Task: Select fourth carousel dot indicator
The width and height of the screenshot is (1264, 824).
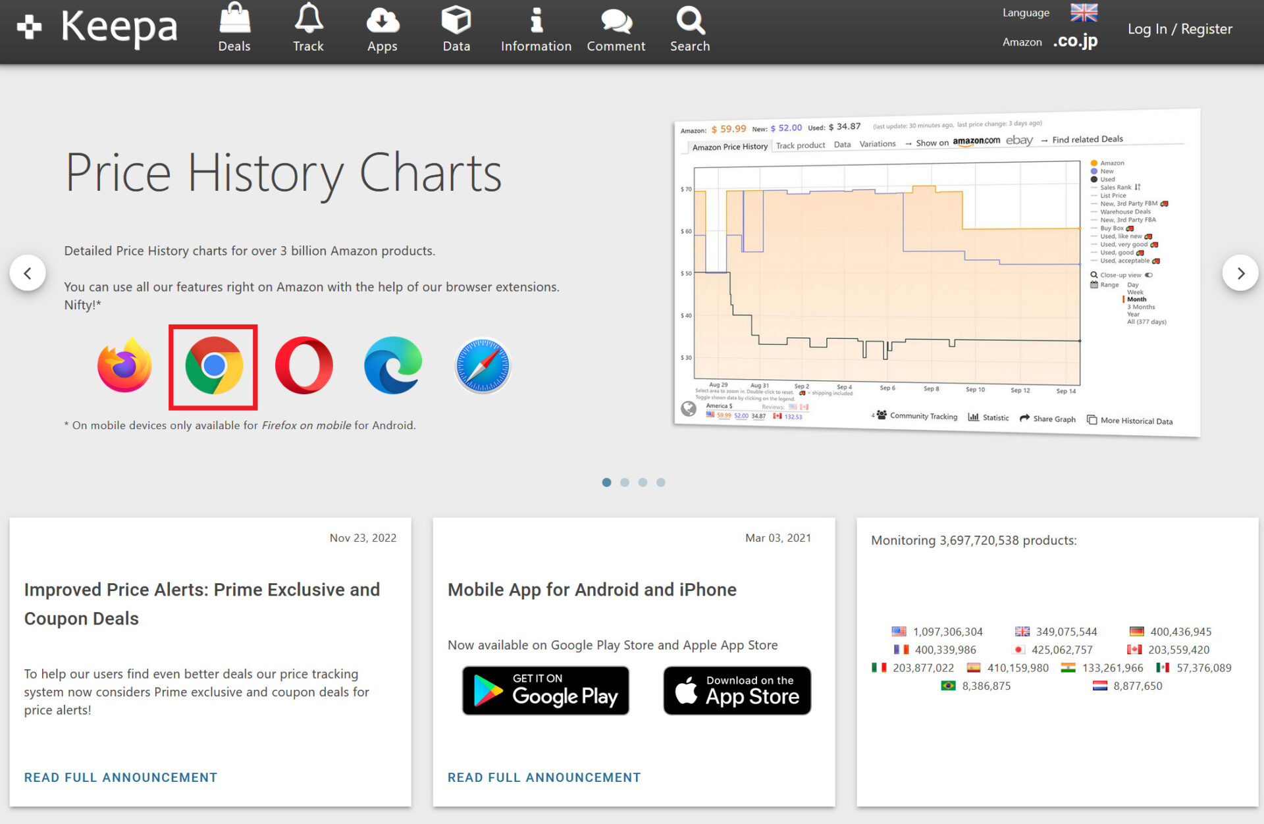Action: click(x=661, y=482)
